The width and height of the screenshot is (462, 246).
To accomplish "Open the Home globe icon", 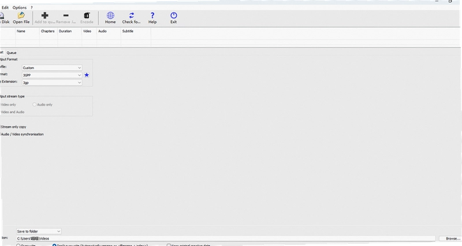I will point(110,16).
